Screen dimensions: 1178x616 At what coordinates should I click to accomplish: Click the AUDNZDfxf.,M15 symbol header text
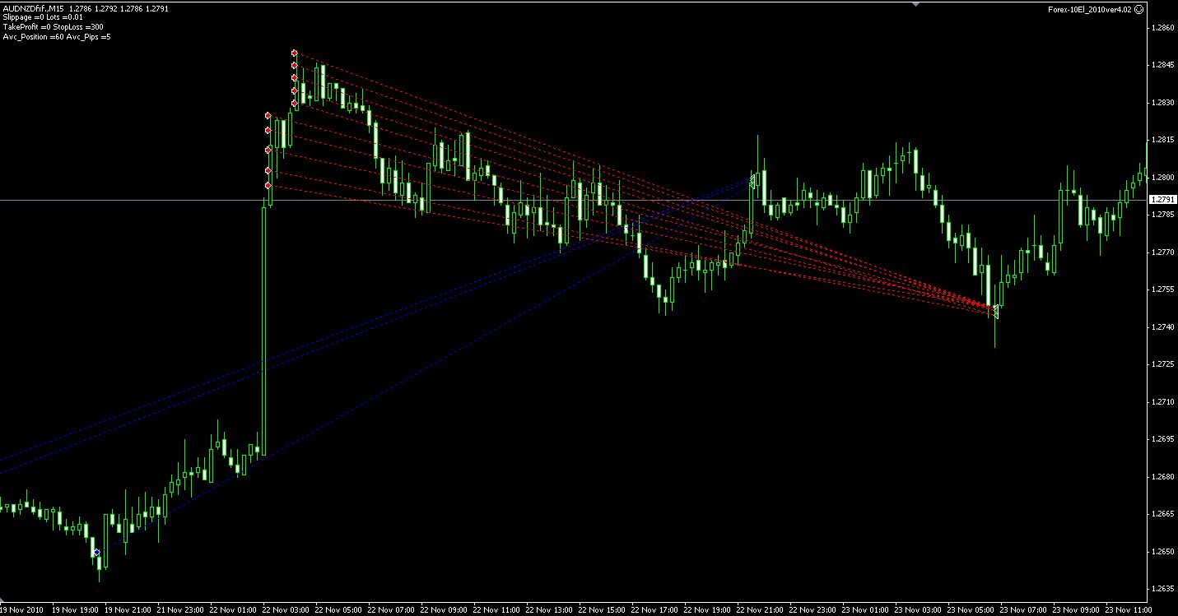click(35, 8)
